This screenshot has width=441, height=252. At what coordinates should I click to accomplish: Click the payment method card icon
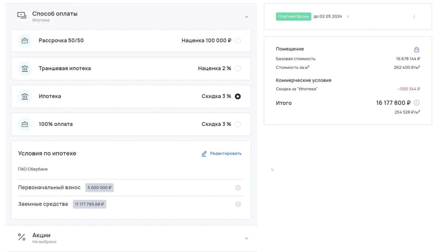pos(22,15)
